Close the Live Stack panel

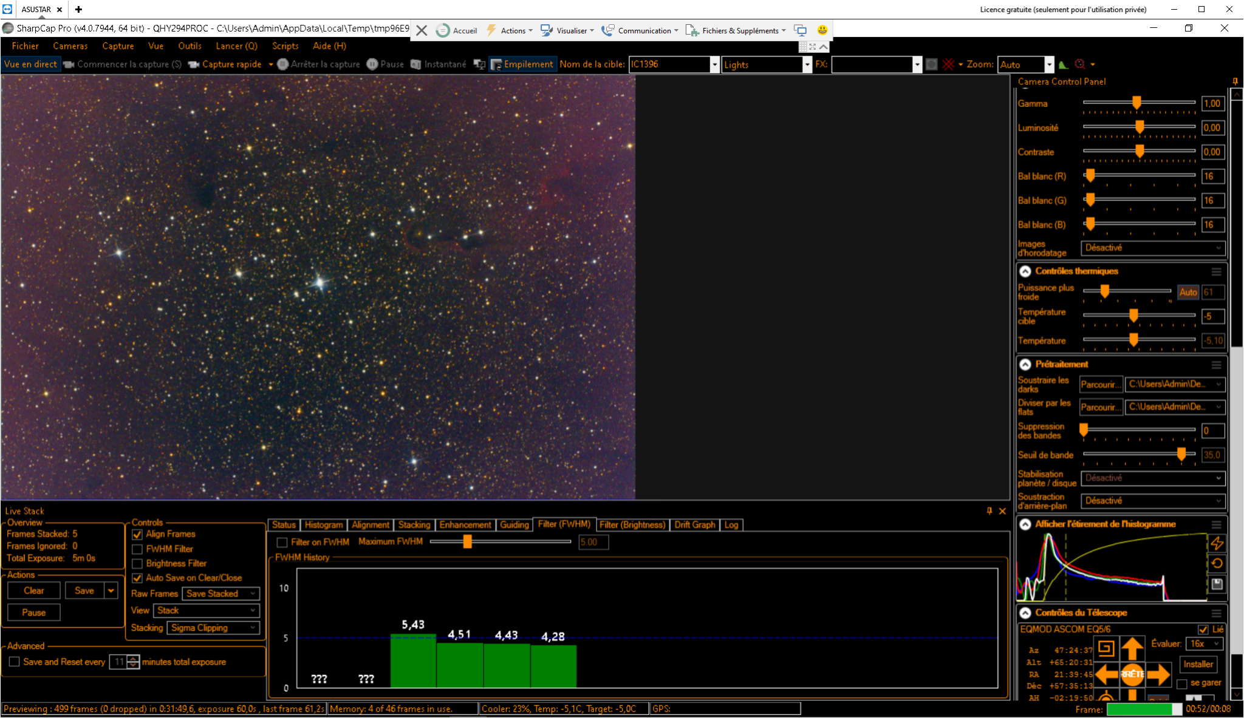pos(1002,511)
